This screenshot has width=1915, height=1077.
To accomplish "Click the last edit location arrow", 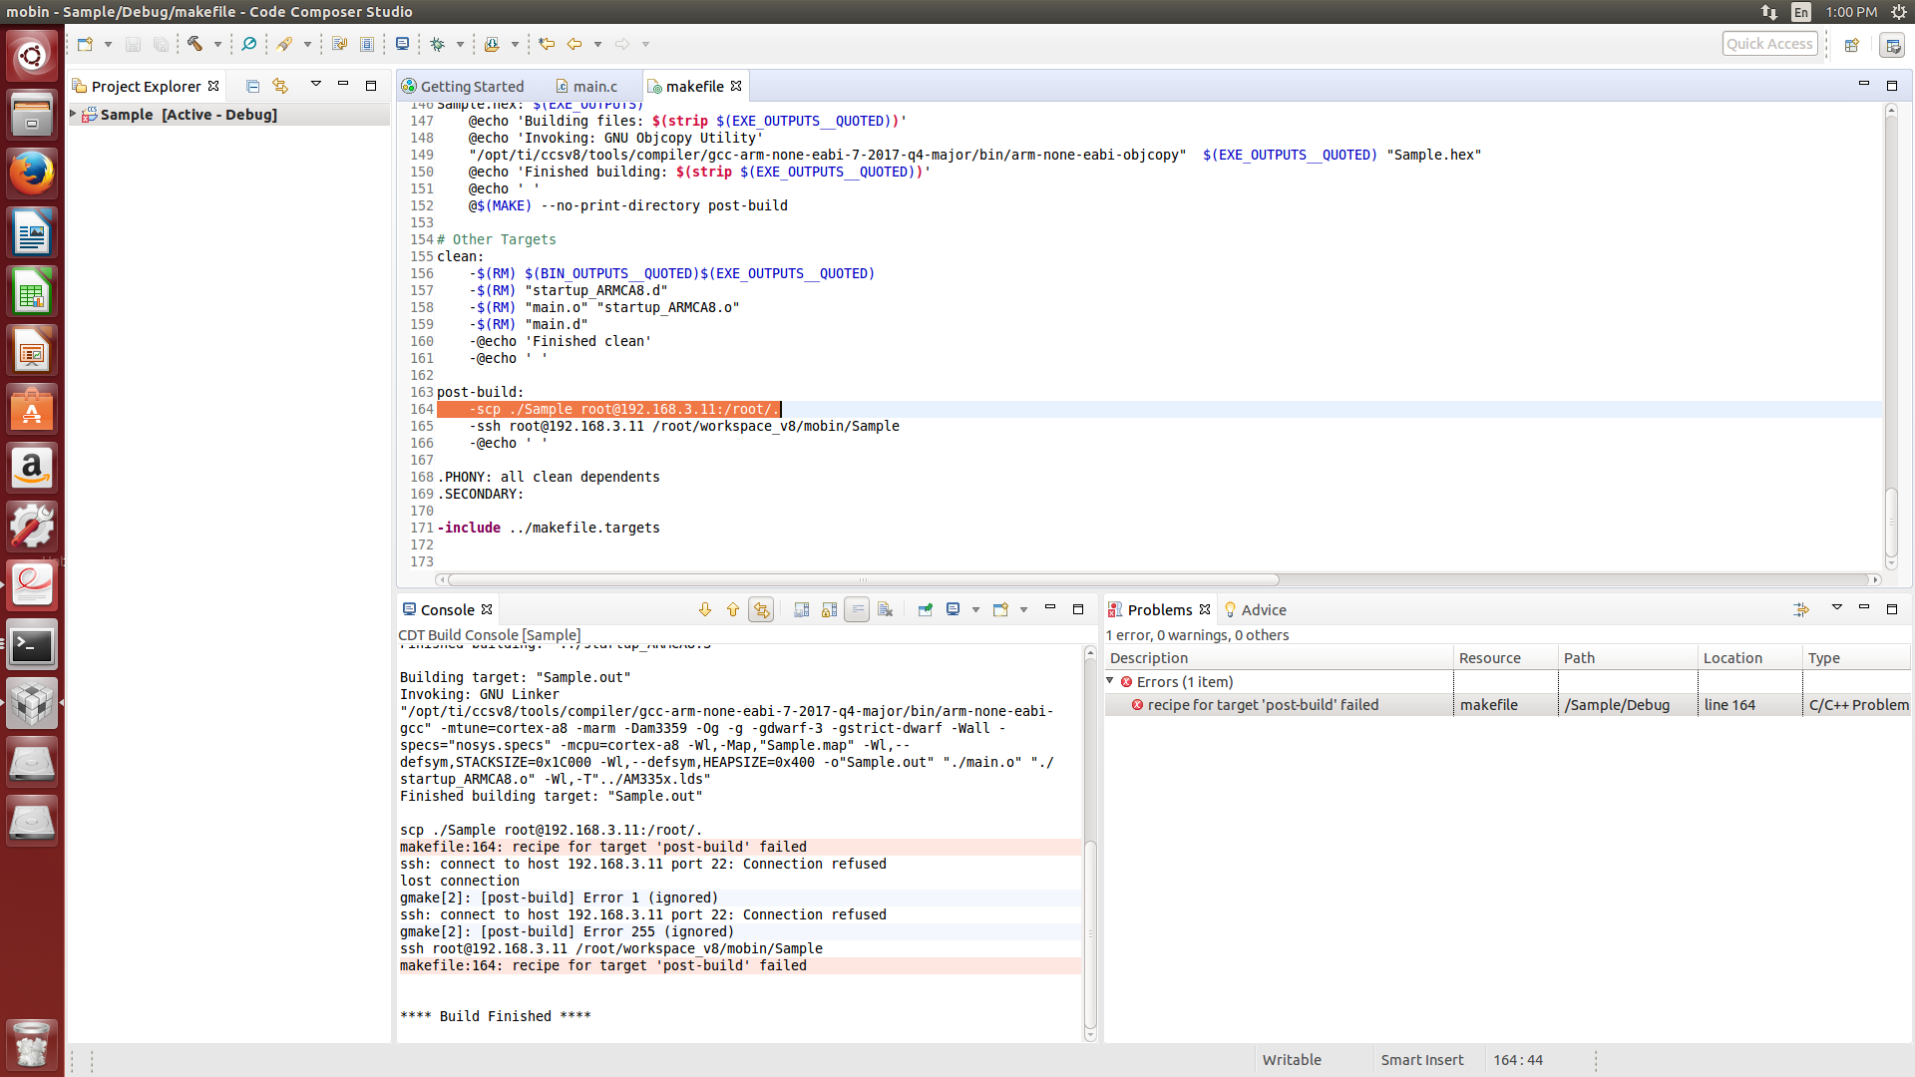I will tap(547, 44).
